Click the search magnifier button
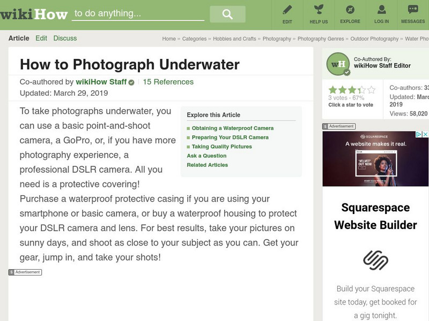Screen dimensions: 429x321 [x=227, y=14]
